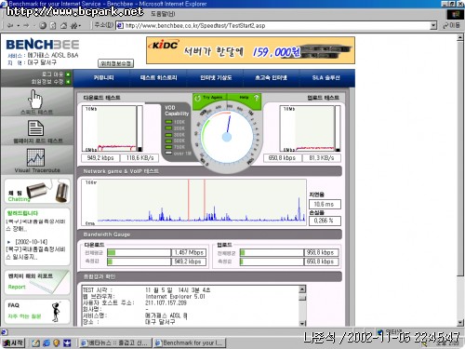
Task: Click the host address 211.107.157.209 text
Action: [x=166, y=302]
